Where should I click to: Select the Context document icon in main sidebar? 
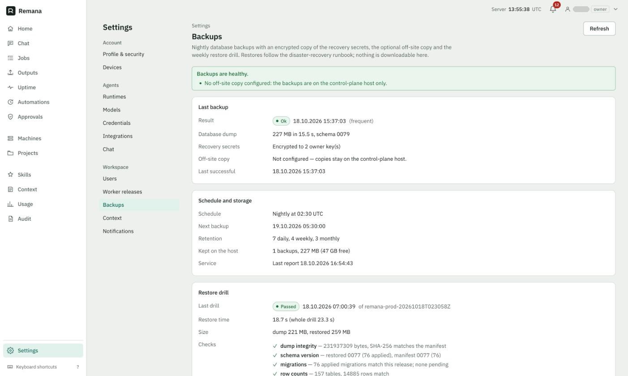10,189
